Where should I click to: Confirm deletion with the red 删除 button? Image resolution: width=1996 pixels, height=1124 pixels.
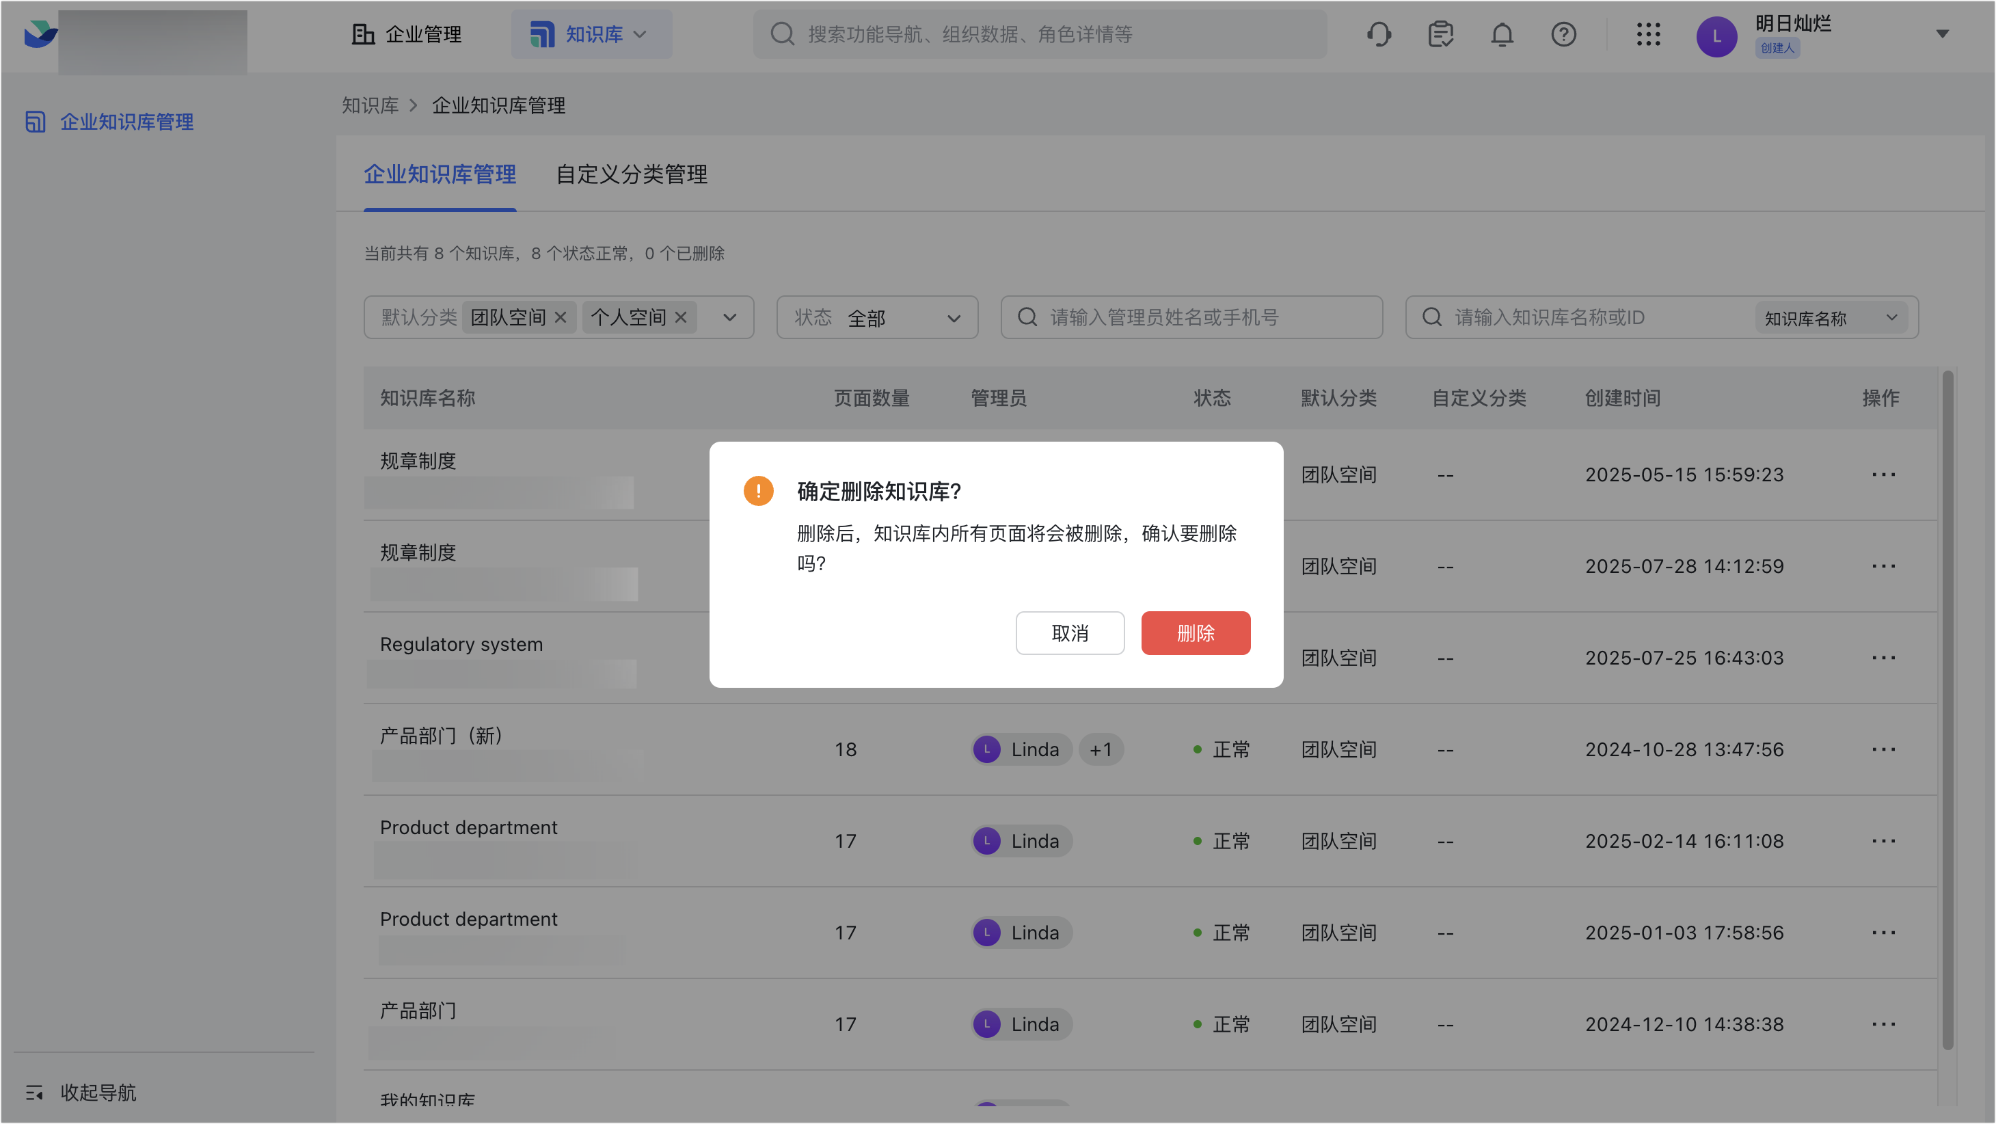1195,632
